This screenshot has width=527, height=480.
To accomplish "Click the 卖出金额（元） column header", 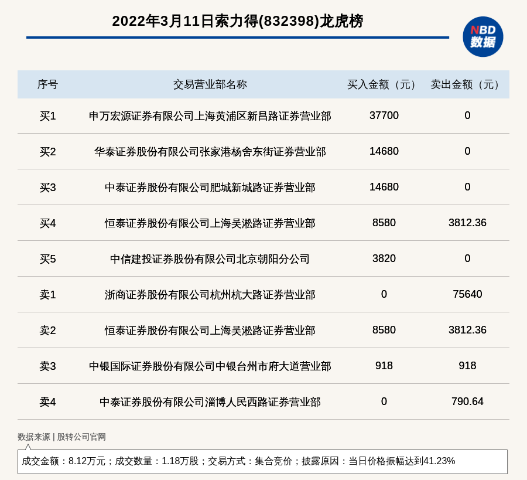I will (467, 84).
